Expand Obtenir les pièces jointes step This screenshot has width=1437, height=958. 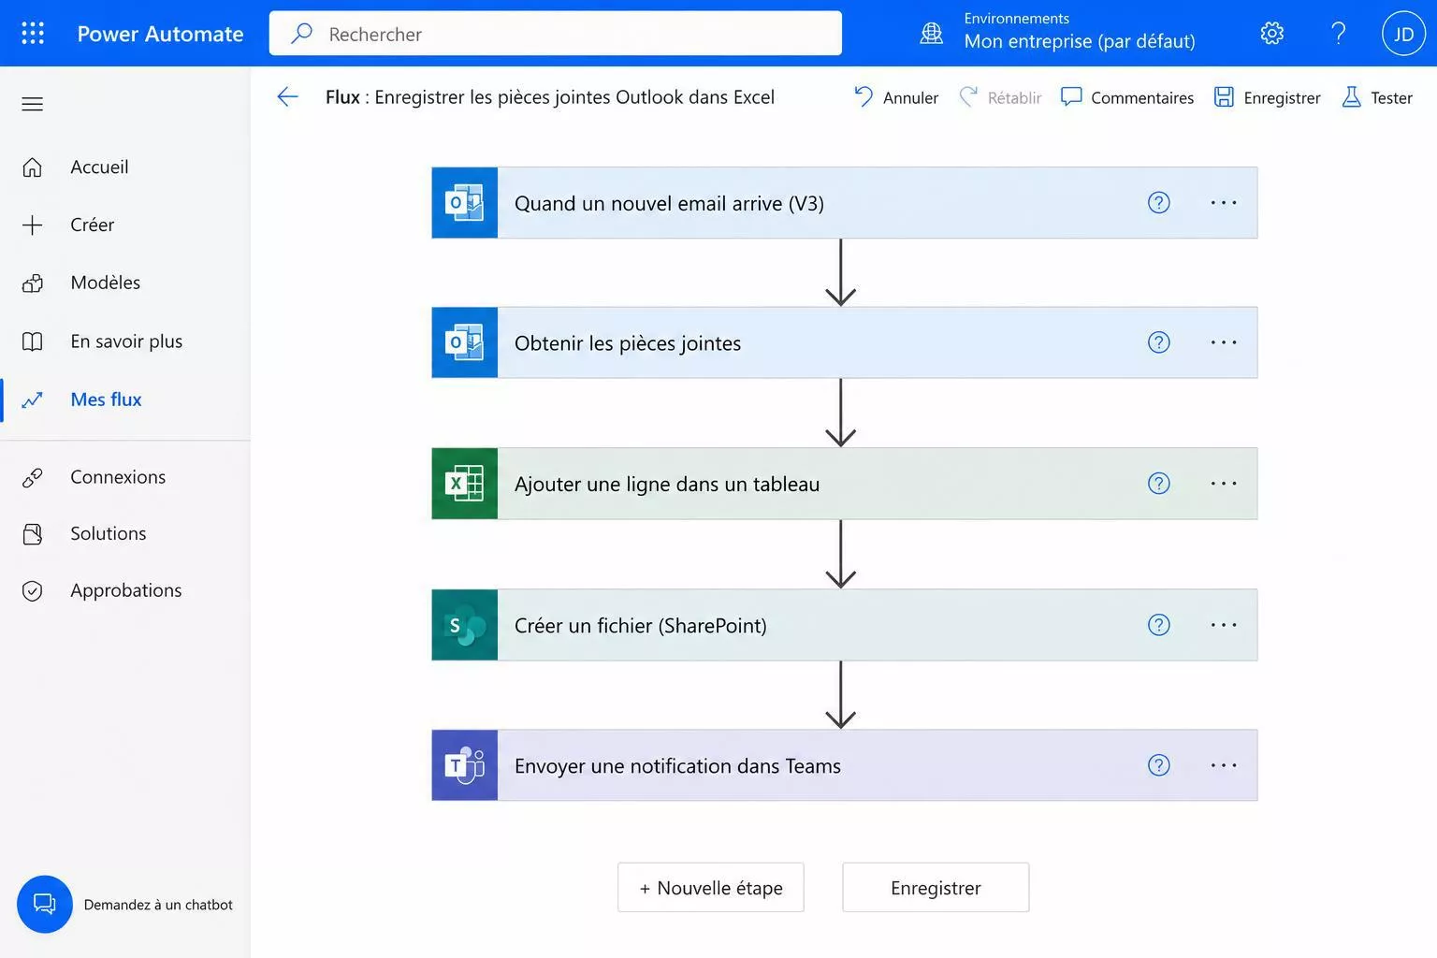point(844,342)
